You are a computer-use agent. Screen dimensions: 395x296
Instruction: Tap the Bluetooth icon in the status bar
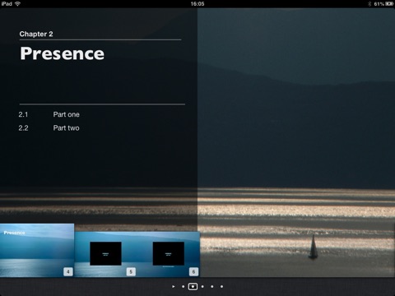click(x=369, y=4)
